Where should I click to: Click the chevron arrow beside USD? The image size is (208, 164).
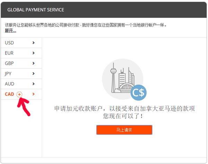pos(33,43)
